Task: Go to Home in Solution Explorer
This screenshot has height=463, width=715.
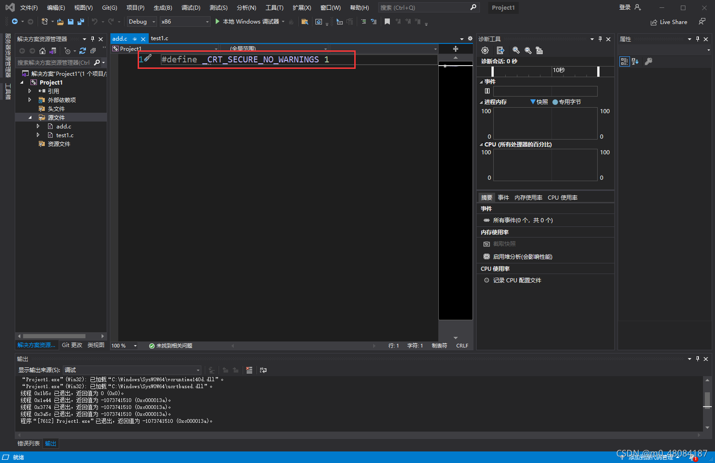Action: (42, 51)
